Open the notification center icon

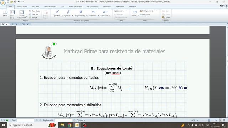223,125
